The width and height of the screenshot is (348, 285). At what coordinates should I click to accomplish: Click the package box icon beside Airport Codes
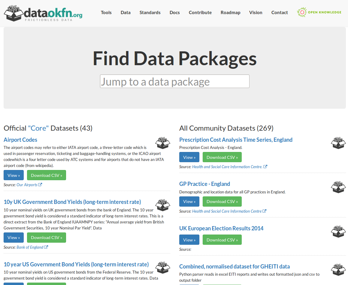[x=162, y=143]
